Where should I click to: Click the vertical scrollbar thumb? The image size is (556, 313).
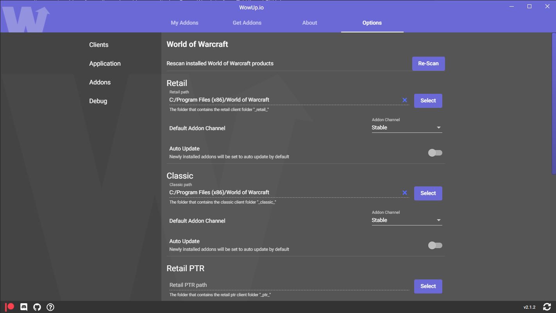click(554, 104)
